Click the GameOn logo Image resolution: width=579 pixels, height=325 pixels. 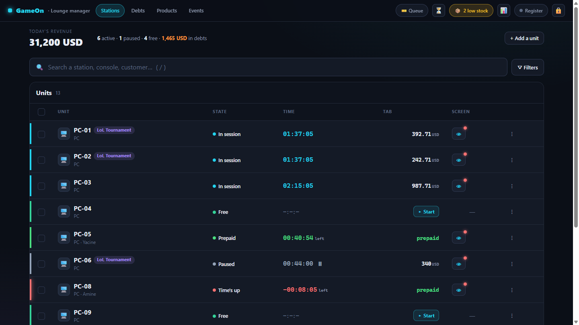point(26,10)
